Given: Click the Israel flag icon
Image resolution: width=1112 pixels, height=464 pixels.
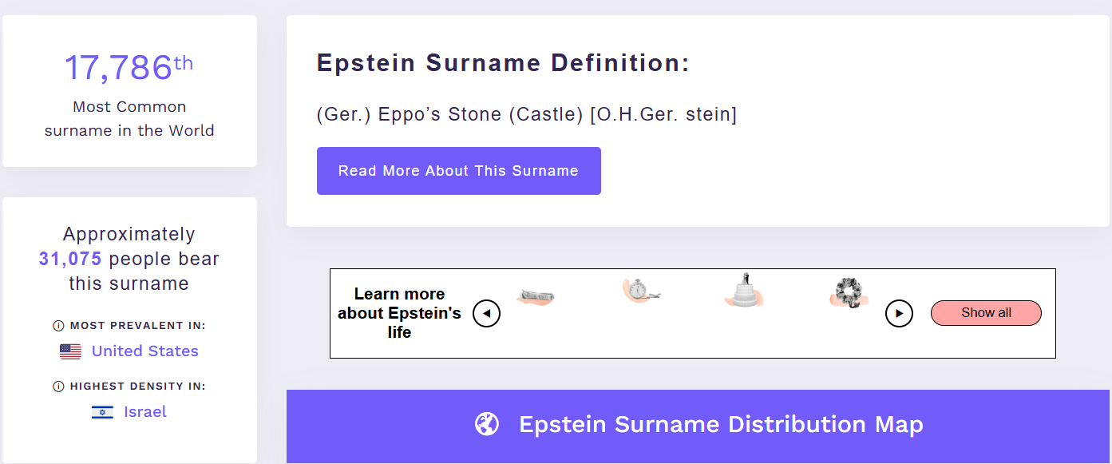Looking at the screenshot, I should click(x=102, y=412).
